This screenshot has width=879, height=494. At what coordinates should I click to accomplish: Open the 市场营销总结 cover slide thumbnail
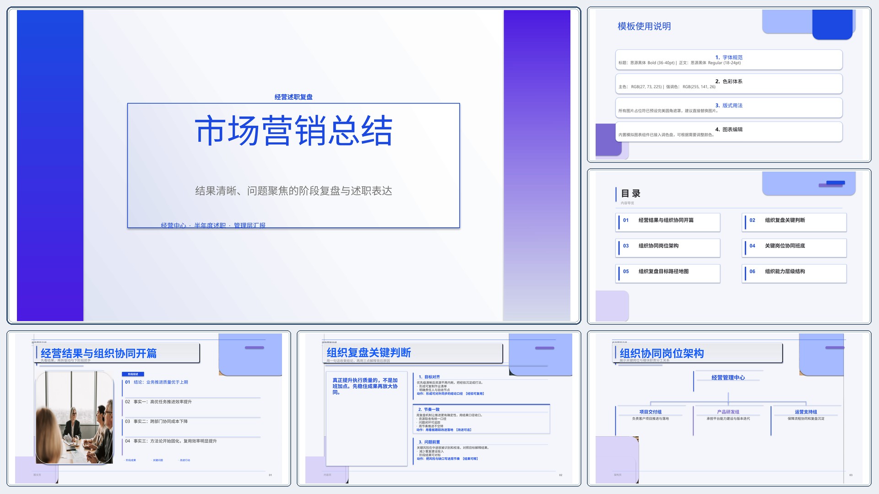pos(293,165)
